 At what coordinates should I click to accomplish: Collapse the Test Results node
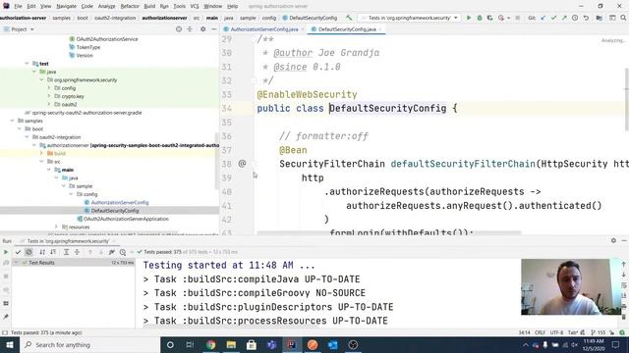[16, 263]
